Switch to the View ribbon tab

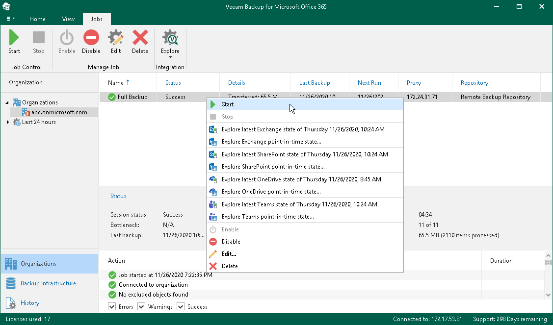[x=68, y=19]
